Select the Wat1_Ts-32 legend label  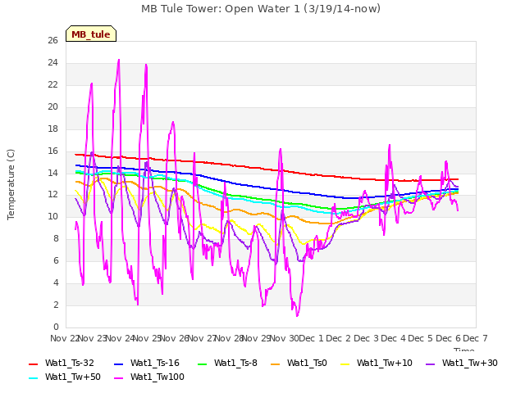70,364
